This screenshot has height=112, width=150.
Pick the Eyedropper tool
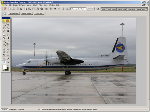(8, 59)
